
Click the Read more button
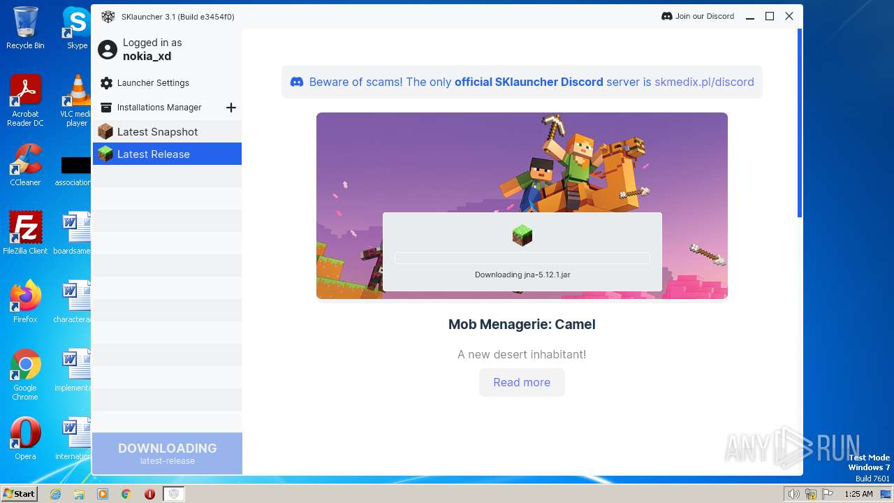pyautogui.click(x=522, y=382)
